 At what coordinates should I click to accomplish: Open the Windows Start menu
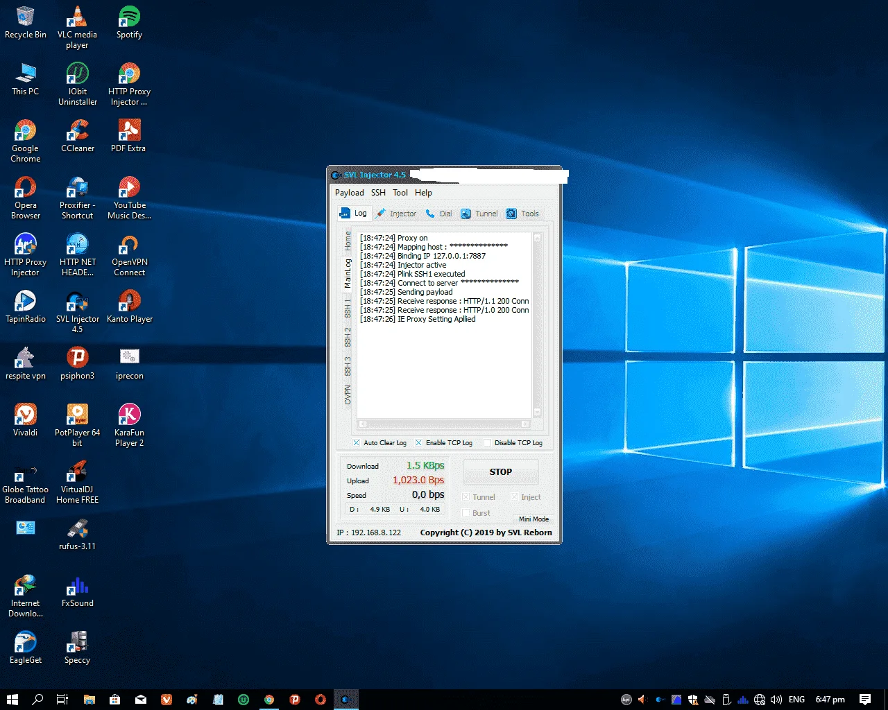pyautogui.click(x=12, y=700)
